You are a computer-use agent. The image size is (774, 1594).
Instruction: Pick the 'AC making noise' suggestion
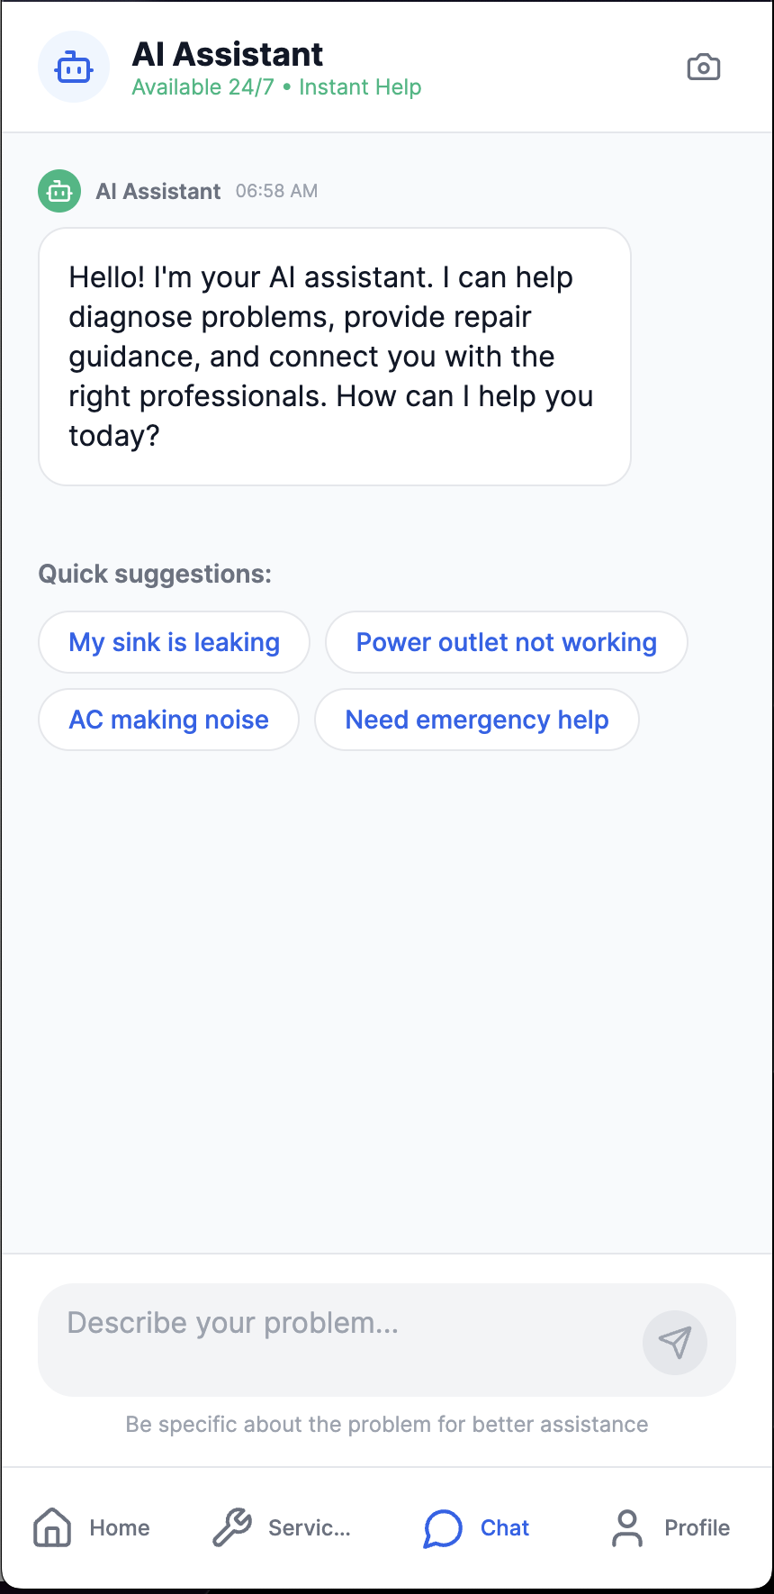[x=168, y=720]
